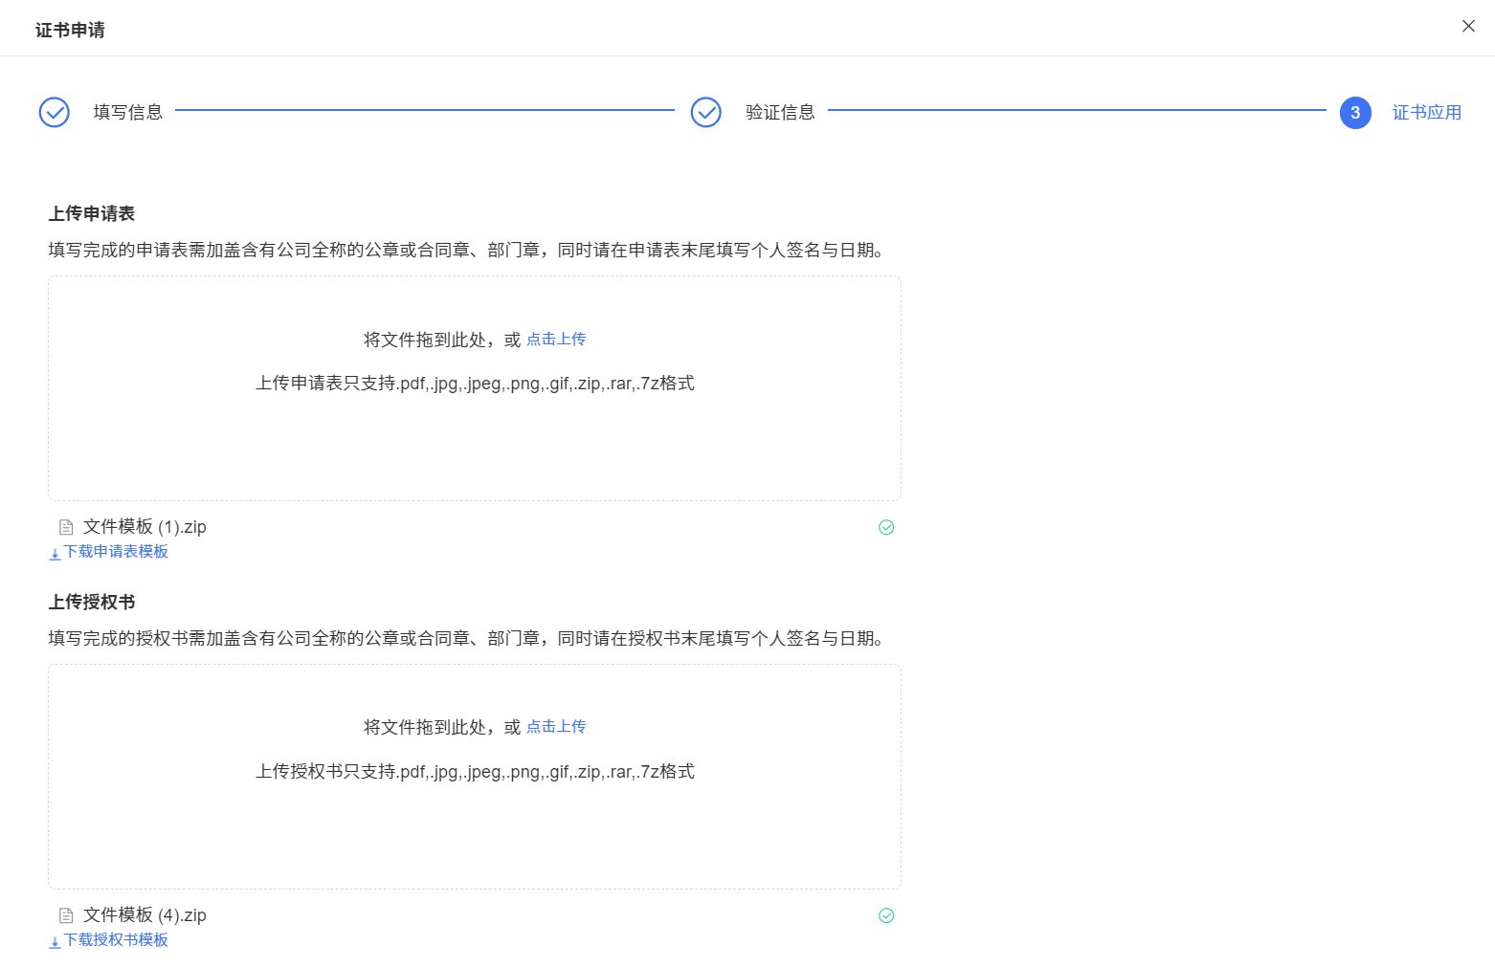1495x968 pixels.
Task: Click the 上传申请表 drag-and-drop upload zone
Action: pos(475,440)
